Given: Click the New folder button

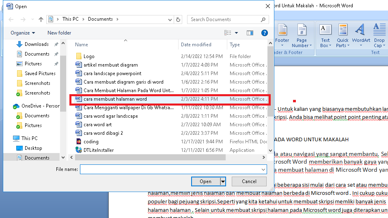Looking at the screenshot, I should click(x=59, y=33).
